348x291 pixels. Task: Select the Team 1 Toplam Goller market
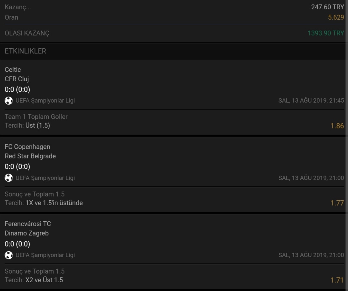tap(36, 117)
